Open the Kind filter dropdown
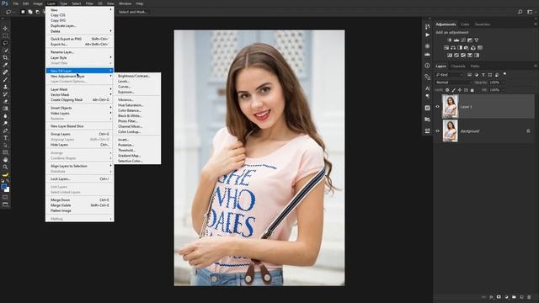The width and height of the screenshot is (539, 303). (449, 75)
